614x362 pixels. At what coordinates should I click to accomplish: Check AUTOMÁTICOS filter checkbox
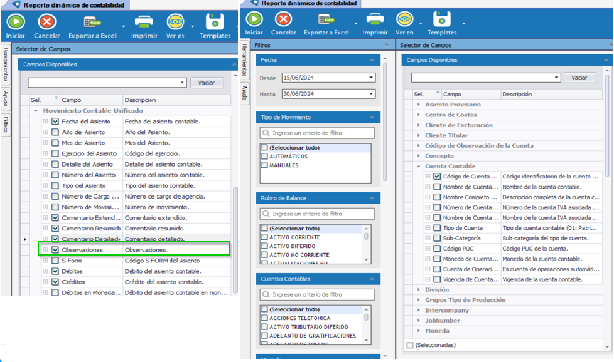(x=264, y=156)
